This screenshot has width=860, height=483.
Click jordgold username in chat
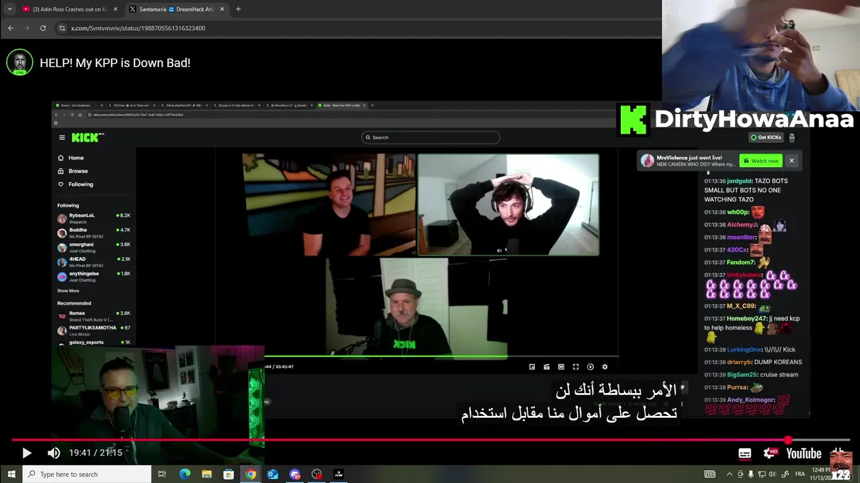tap(739, 181)
